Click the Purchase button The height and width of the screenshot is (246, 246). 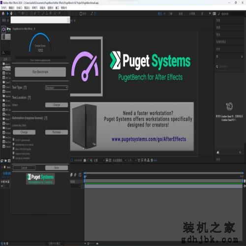click(57, 132)
